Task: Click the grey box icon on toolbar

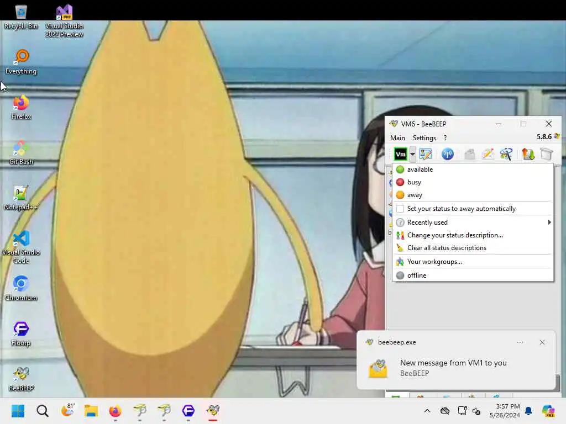Action: [x=547, y=155]
